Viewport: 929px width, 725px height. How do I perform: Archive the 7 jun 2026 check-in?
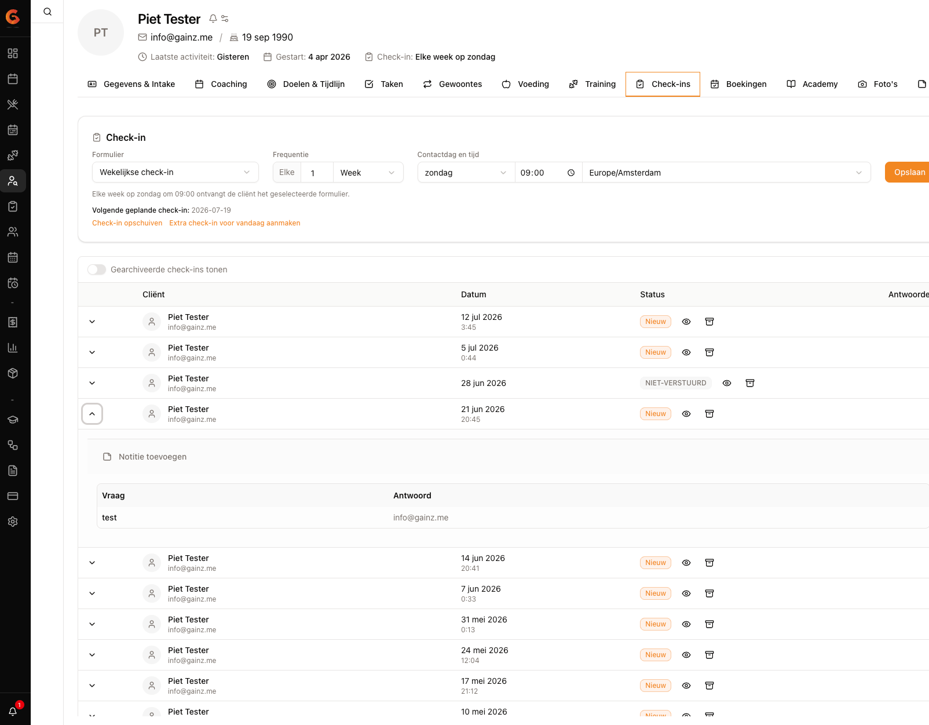tap(709, 593)
